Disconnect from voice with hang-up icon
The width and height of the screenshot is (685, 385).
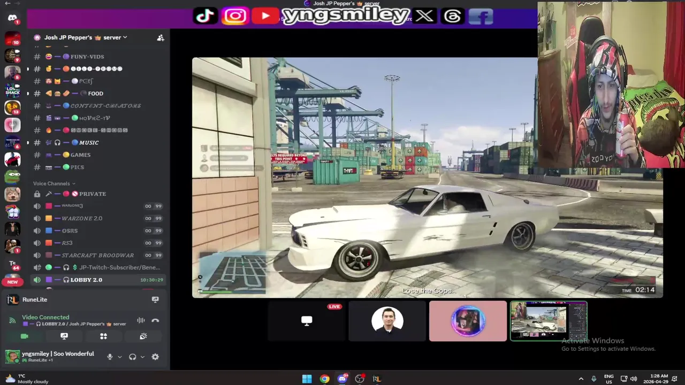click(x=155, y=320)
